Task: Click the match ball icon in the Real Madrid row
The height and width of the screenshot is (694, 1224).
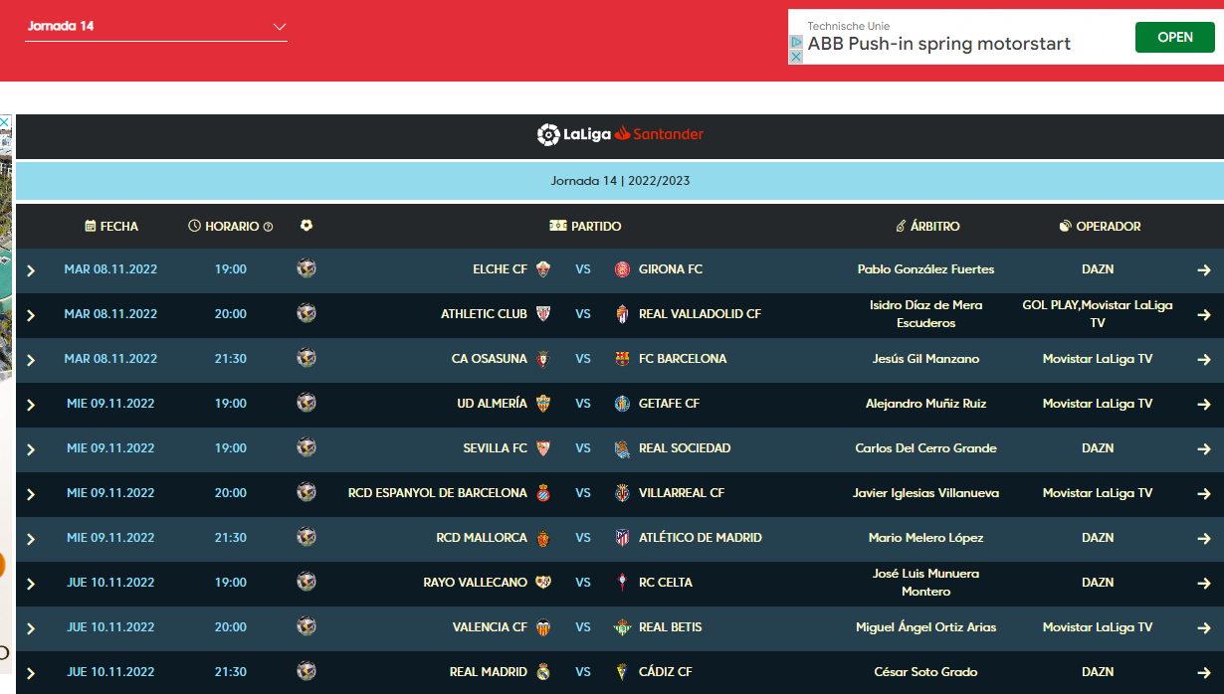Action: pyautogui.click(x=306, y=671)
